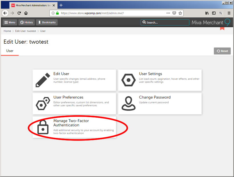Reload the page with the refresh icon
This screenshot has height=177, width=234.
[19, 13]
